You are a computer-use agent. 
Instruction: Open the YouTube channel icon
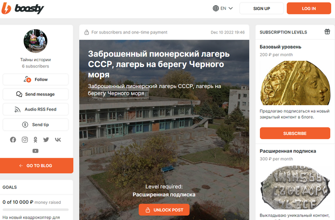pos(35,151)
